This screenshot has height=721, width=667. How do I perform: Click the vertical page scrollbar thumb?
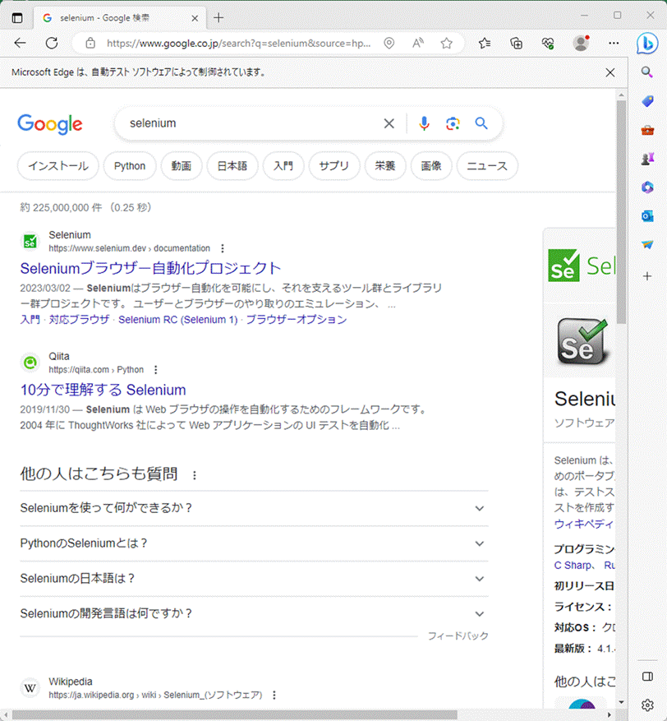pyautogui.click(x=621, y=212)
